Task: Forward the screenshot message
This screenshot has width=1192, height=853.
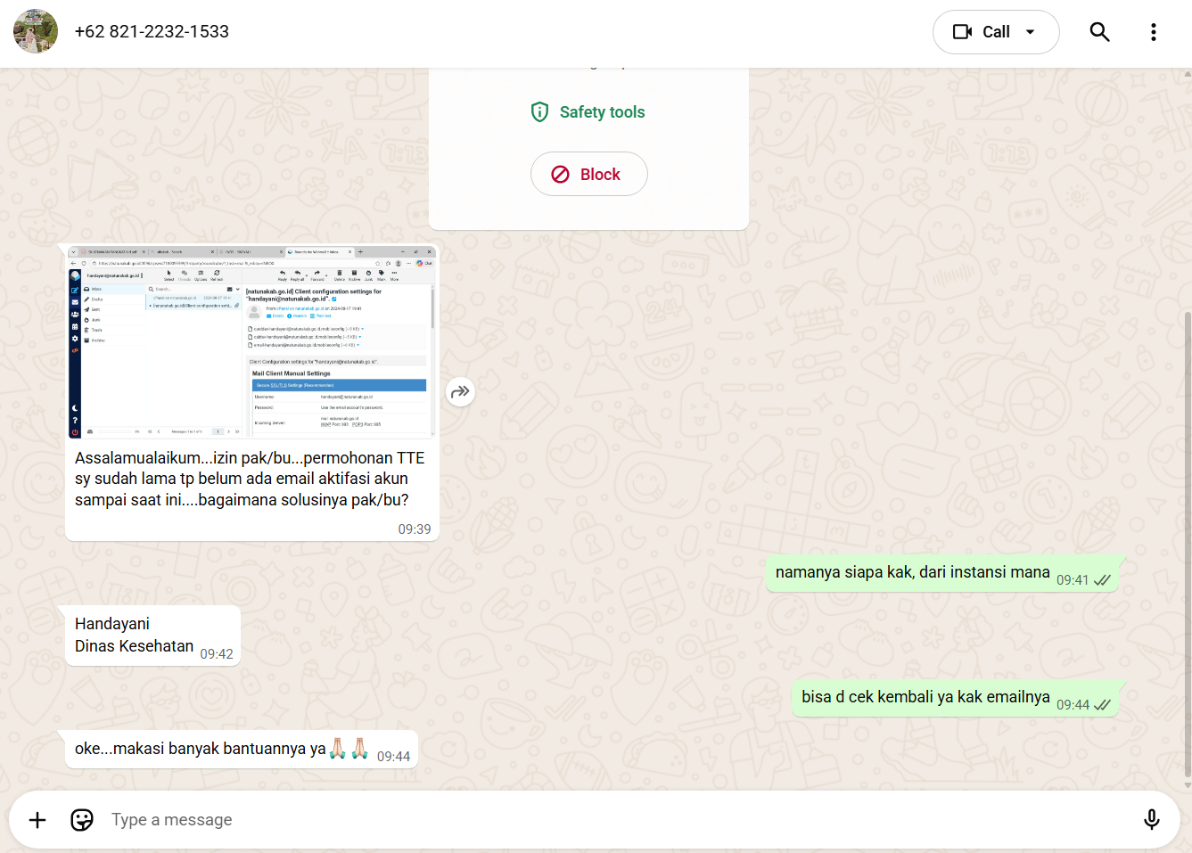Action: pyautogui.click(x=460, y=392)
